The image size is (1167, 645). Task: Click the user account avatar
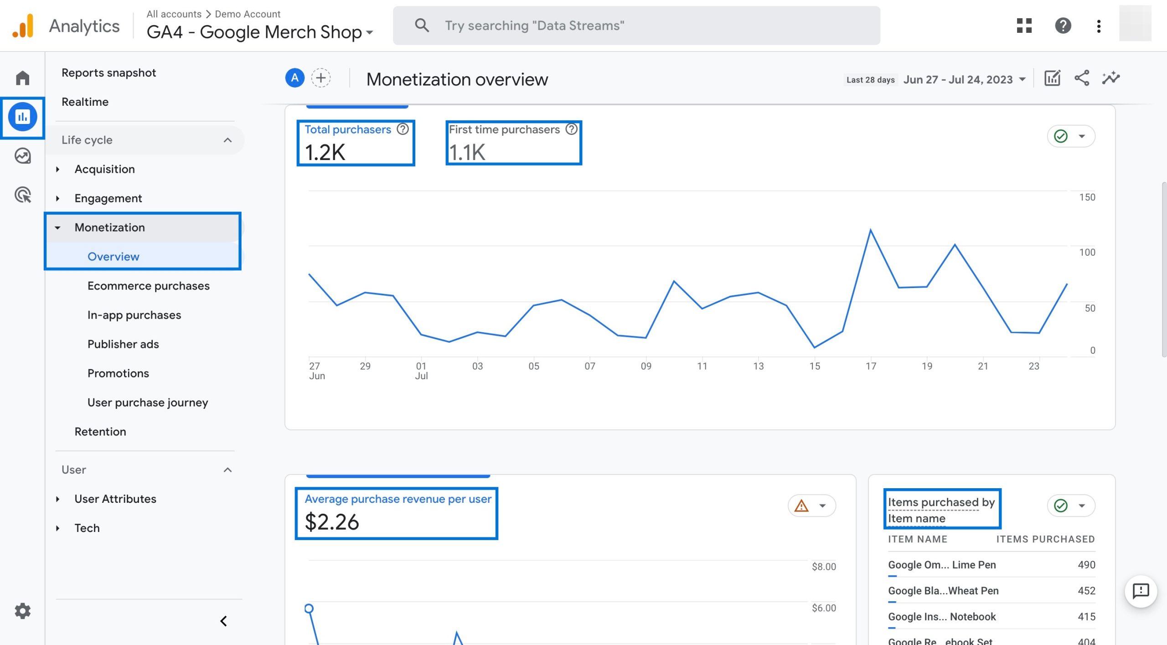pyautogui.click(x=1135, y=23)
